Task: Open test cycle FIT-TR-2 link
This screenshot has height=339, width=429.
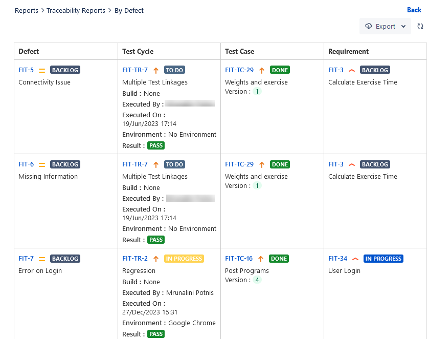Action: [135, 259]
